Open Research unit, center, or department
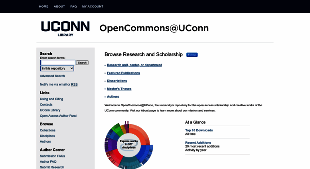 point(134,65)
